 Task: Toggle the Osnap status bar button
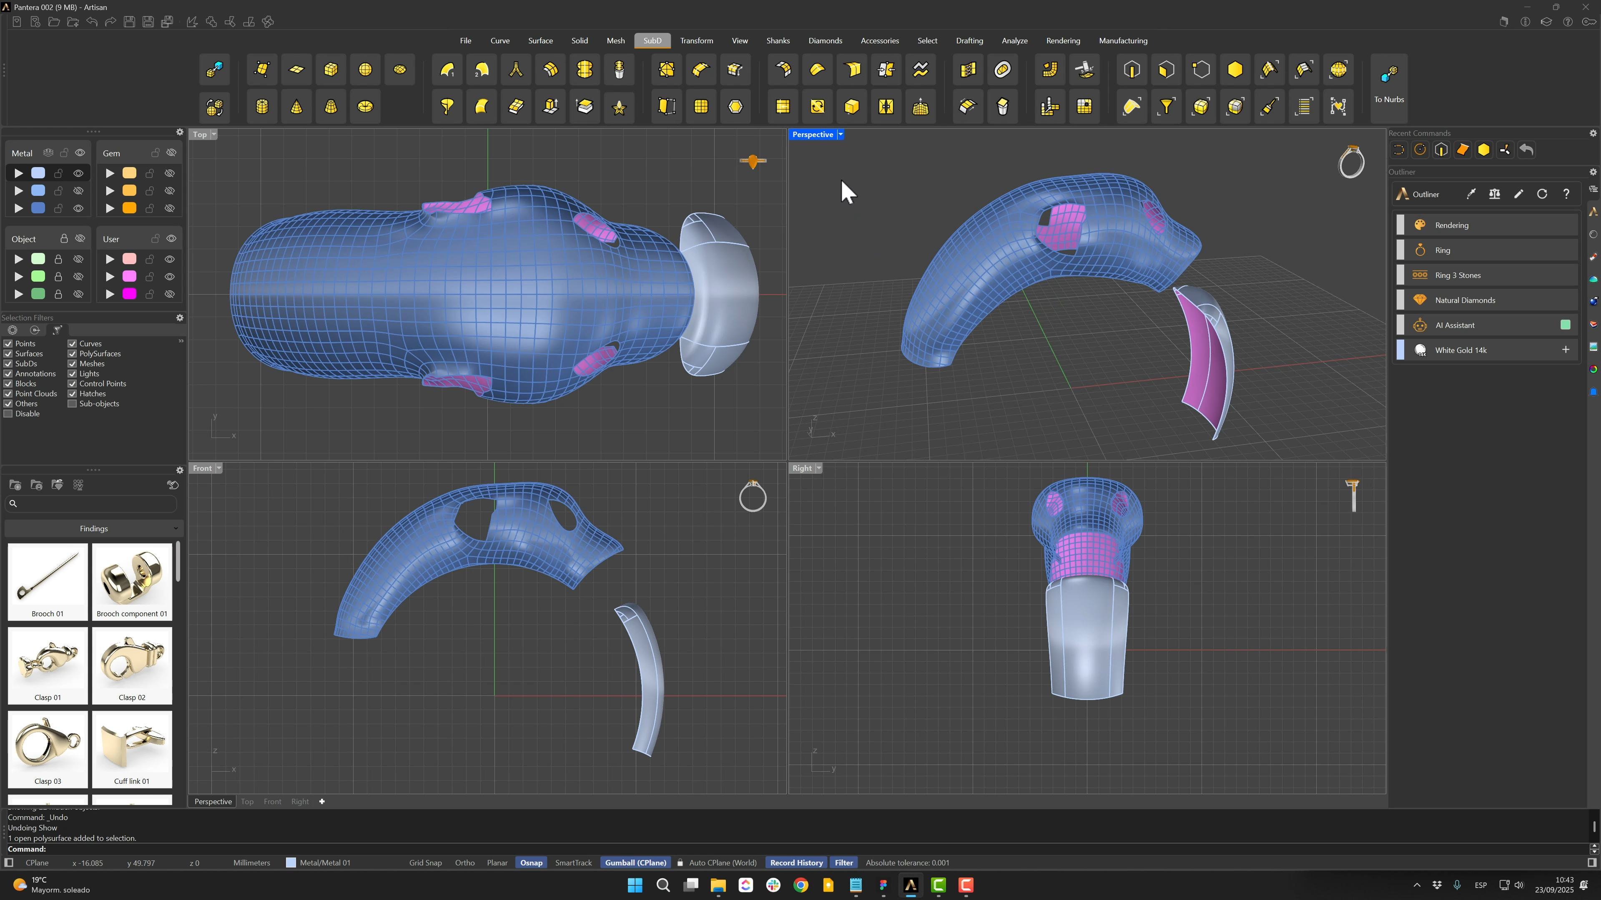[531, 863]
